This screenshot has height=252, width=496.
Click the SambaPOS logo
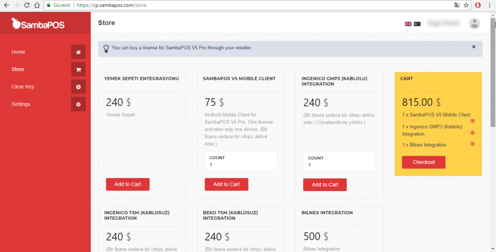pyautogui.click(x=38, y=24)
